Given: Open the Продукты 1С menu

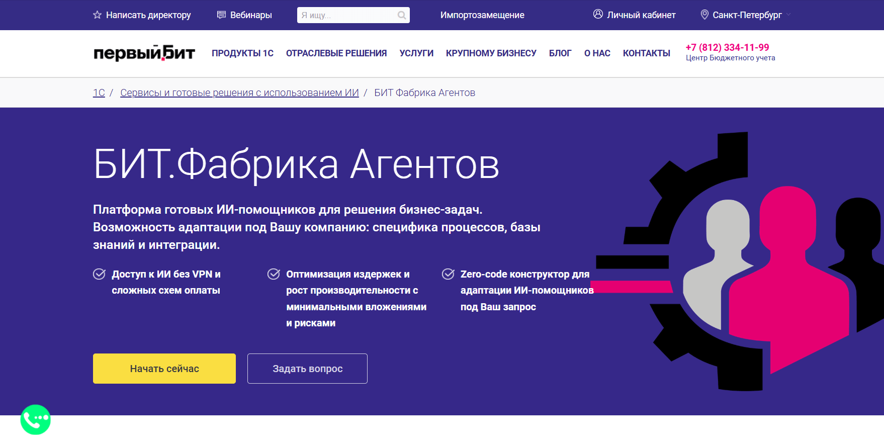Looking at the screenshot, I should click(x=242, y=53).
